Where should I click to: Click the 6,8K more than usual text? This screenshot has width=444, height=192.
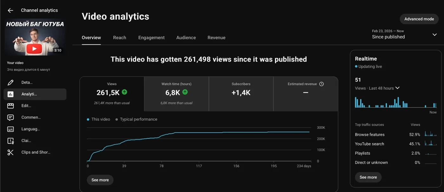point(177,103)
